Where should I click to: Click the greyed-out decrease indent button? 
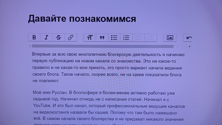138,38
